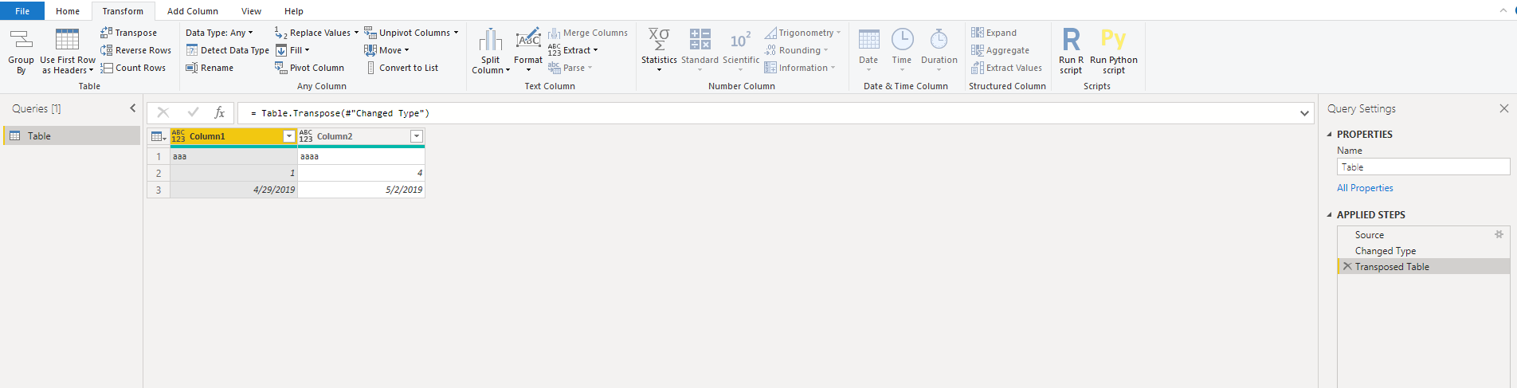Collapse the PROPERTIES section
This screenshot has height=388, width=1517.
tap(1329, 135)
